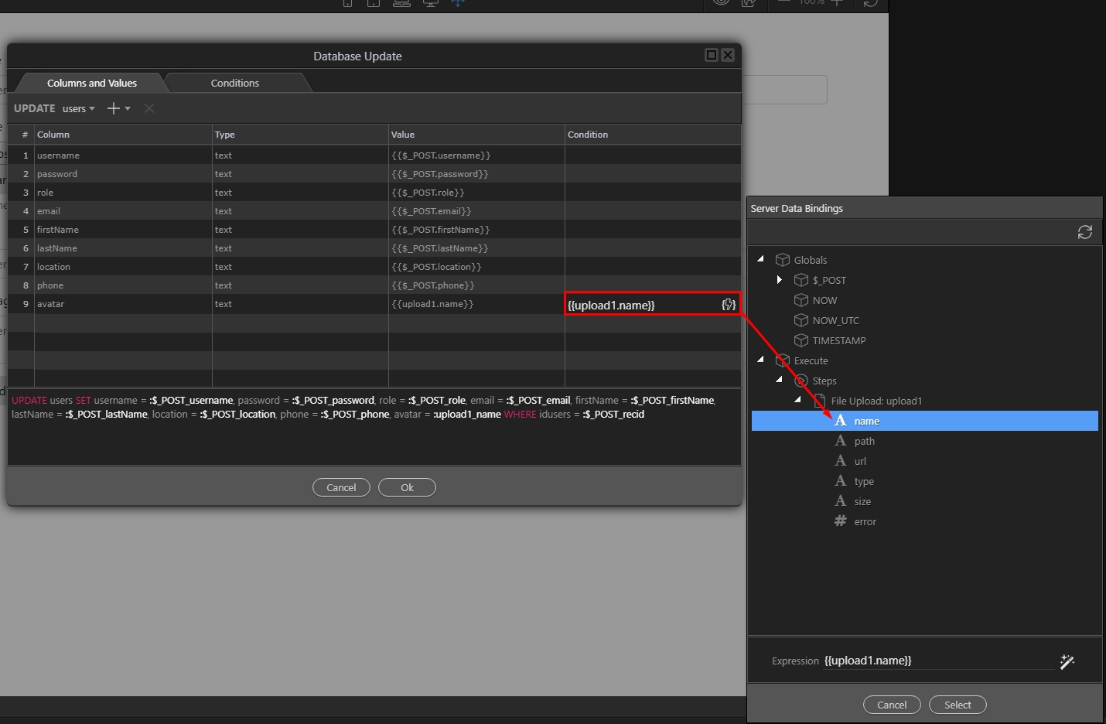Screen dimensions: 1106x724
Task: Maximize the Database Update dialog
Action: (712, 55)
